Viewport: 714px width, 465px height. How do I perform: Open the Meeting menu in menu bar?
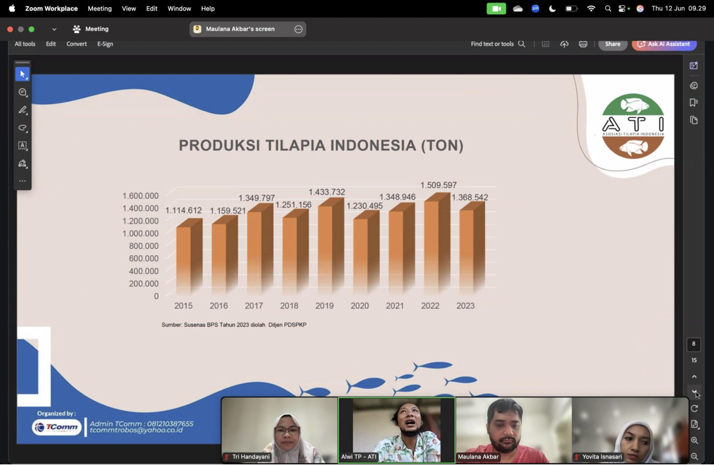pyautogui.click(x=99, y=9)
